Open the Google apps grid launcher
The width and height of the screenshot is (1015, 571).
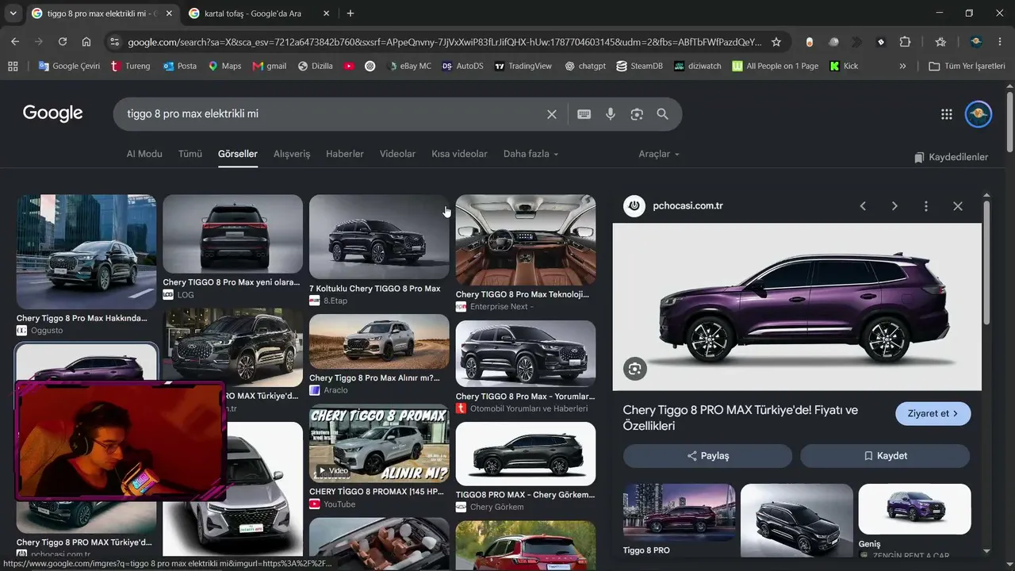pyautogui.click(x=946, y=114)
